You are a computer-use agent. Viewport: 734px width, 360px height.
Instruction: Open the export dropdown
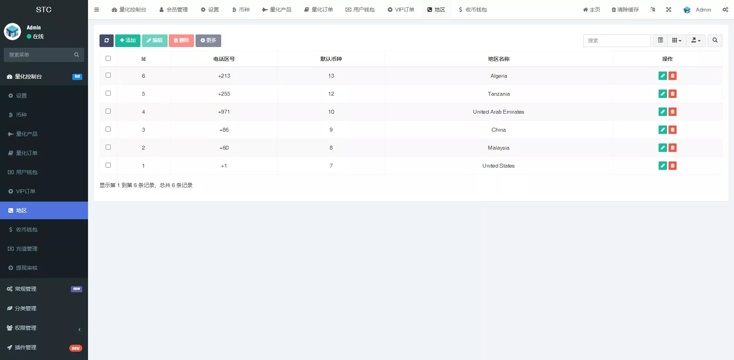(x=696, y=40)
